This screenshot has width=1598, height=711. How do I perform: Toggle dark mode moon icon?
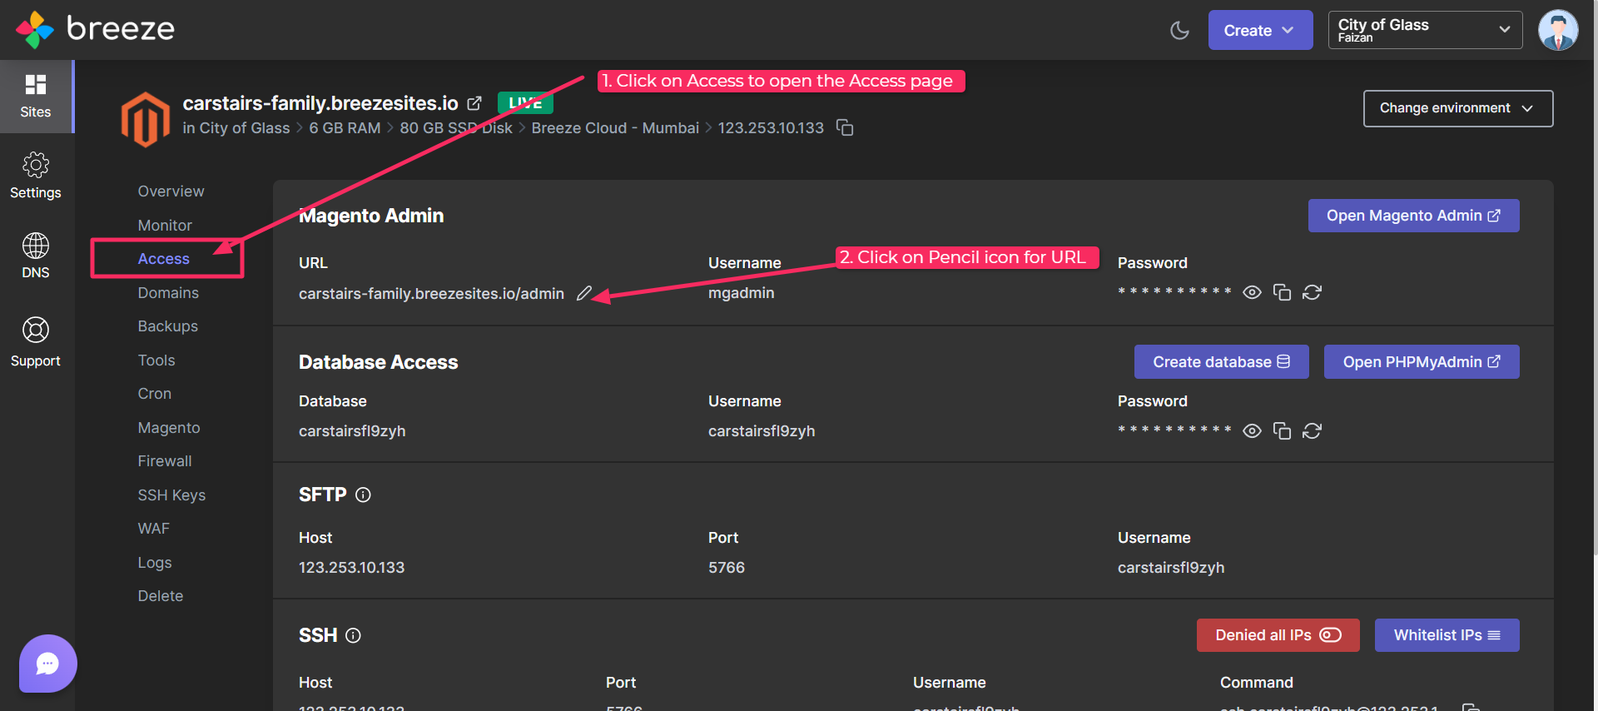pos(1179,31)
